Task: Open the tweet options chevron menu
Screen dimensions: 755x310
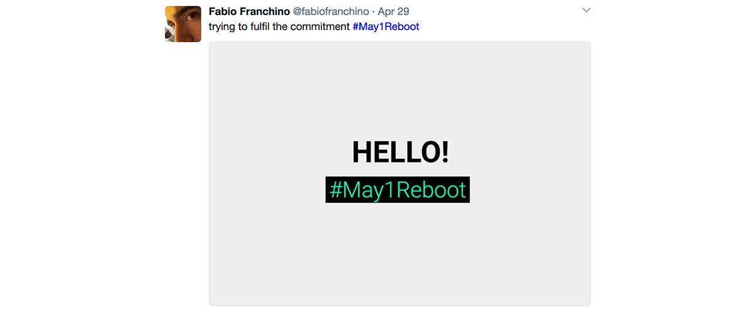Action: coord(586,11)
